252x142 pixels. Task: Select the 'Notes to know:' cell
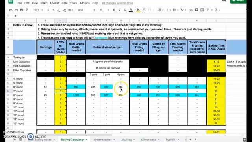[x=24, y=25]
